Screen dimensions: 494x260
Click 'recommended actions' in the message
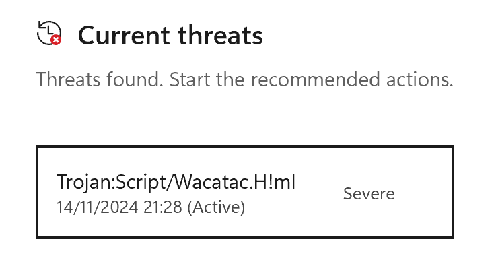(352, 79)
